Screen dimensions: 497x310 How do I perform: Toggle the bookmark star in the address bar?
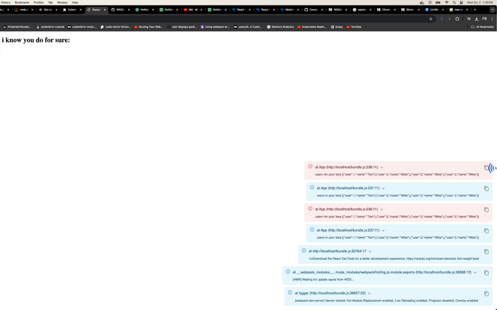[x=431, y=19]
